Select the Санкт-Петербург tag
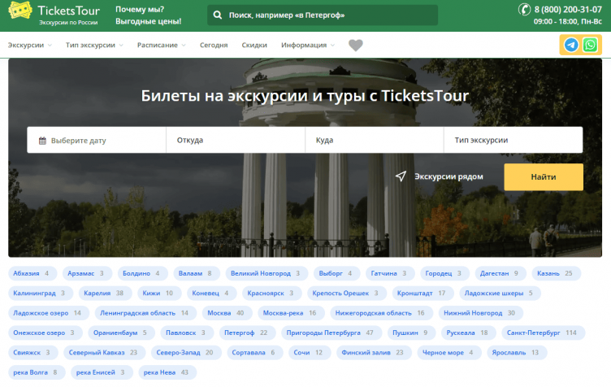 pyautogui.click(x=544, y=333)
